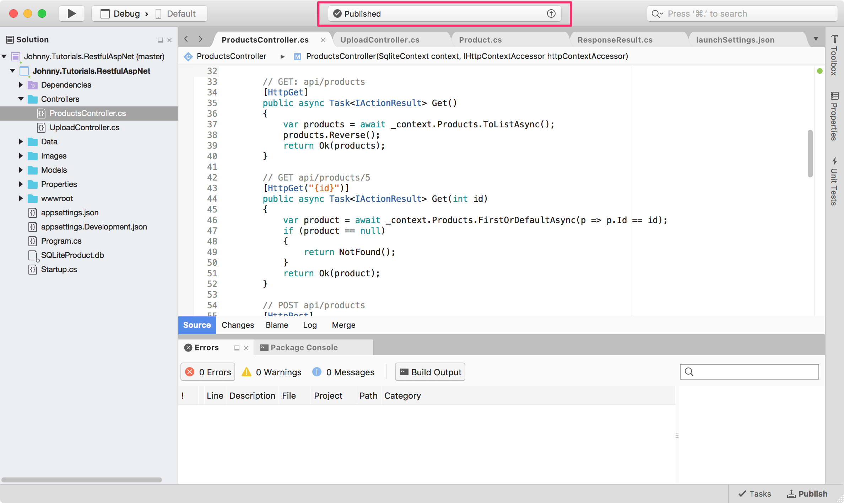Open the Tasks pad in the status bar
844x503 pixels.
pyautogui.click(x=754, y=494)
